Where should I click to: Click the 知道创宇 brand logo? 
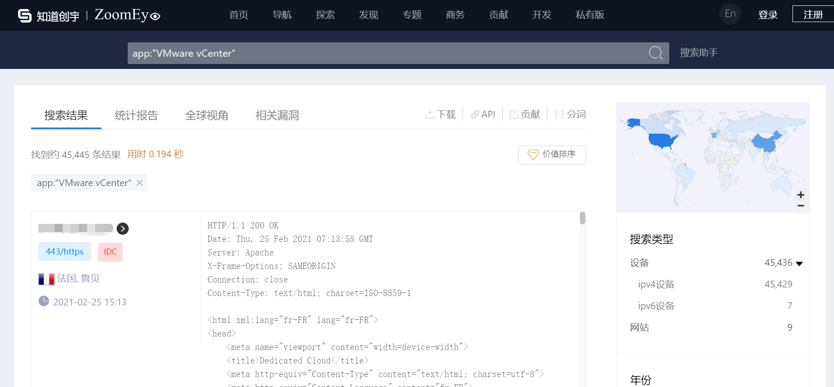(x=49, y=16)
